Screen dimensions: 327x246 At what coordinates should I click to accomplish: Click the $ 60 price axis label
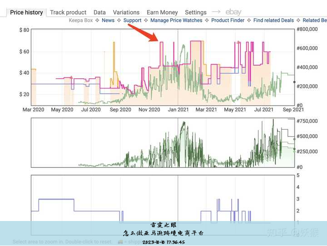pyautogui.click(x=24, y=51)
